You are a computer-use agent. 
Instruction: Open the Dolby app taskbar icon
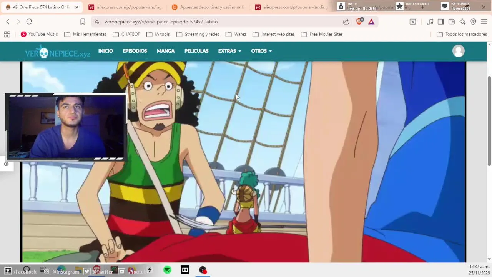pyautogui.click(x=185, y=270)
